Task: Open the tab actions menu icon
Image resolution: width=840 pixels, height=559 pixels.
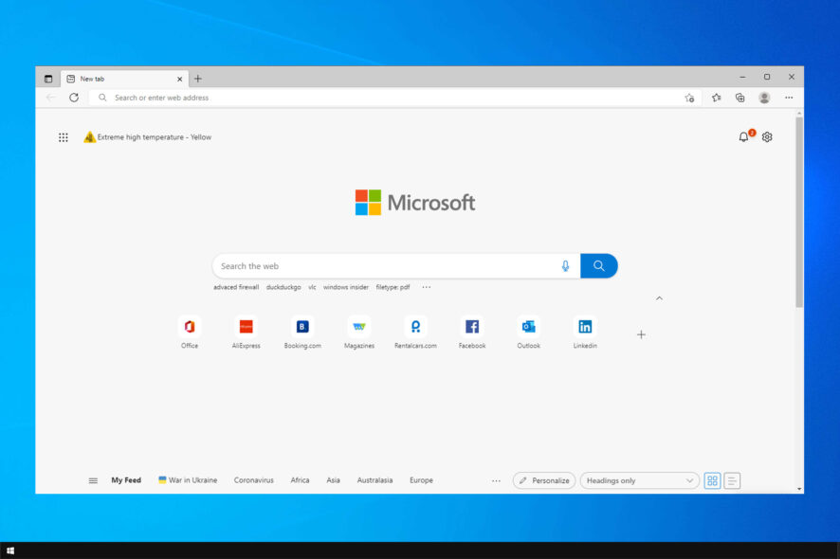Action: coord(48,79)
